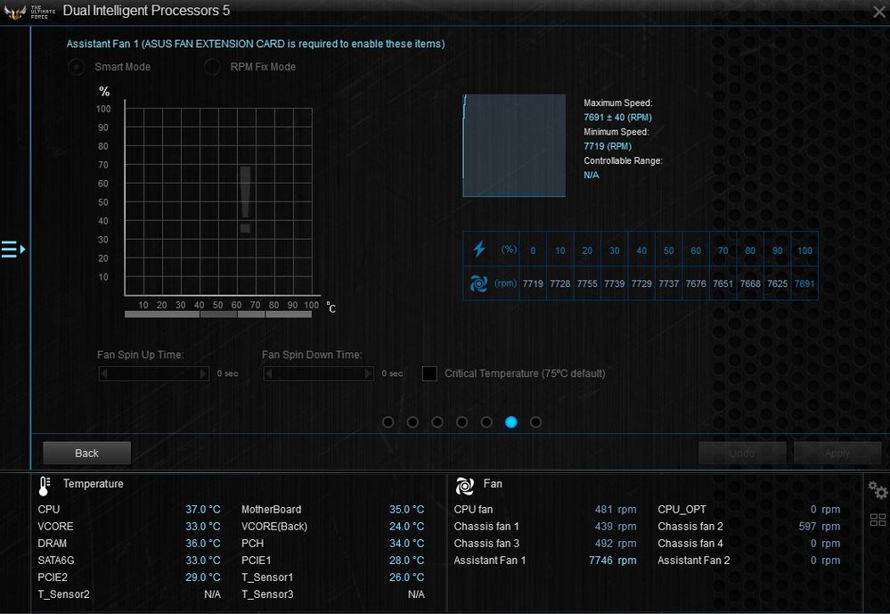
Task: Open settings gear icon in monitor panel
Action: click(878, 489)
